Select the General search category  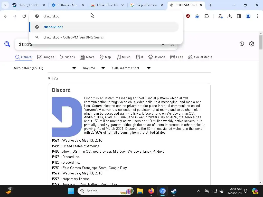point(24,57)
